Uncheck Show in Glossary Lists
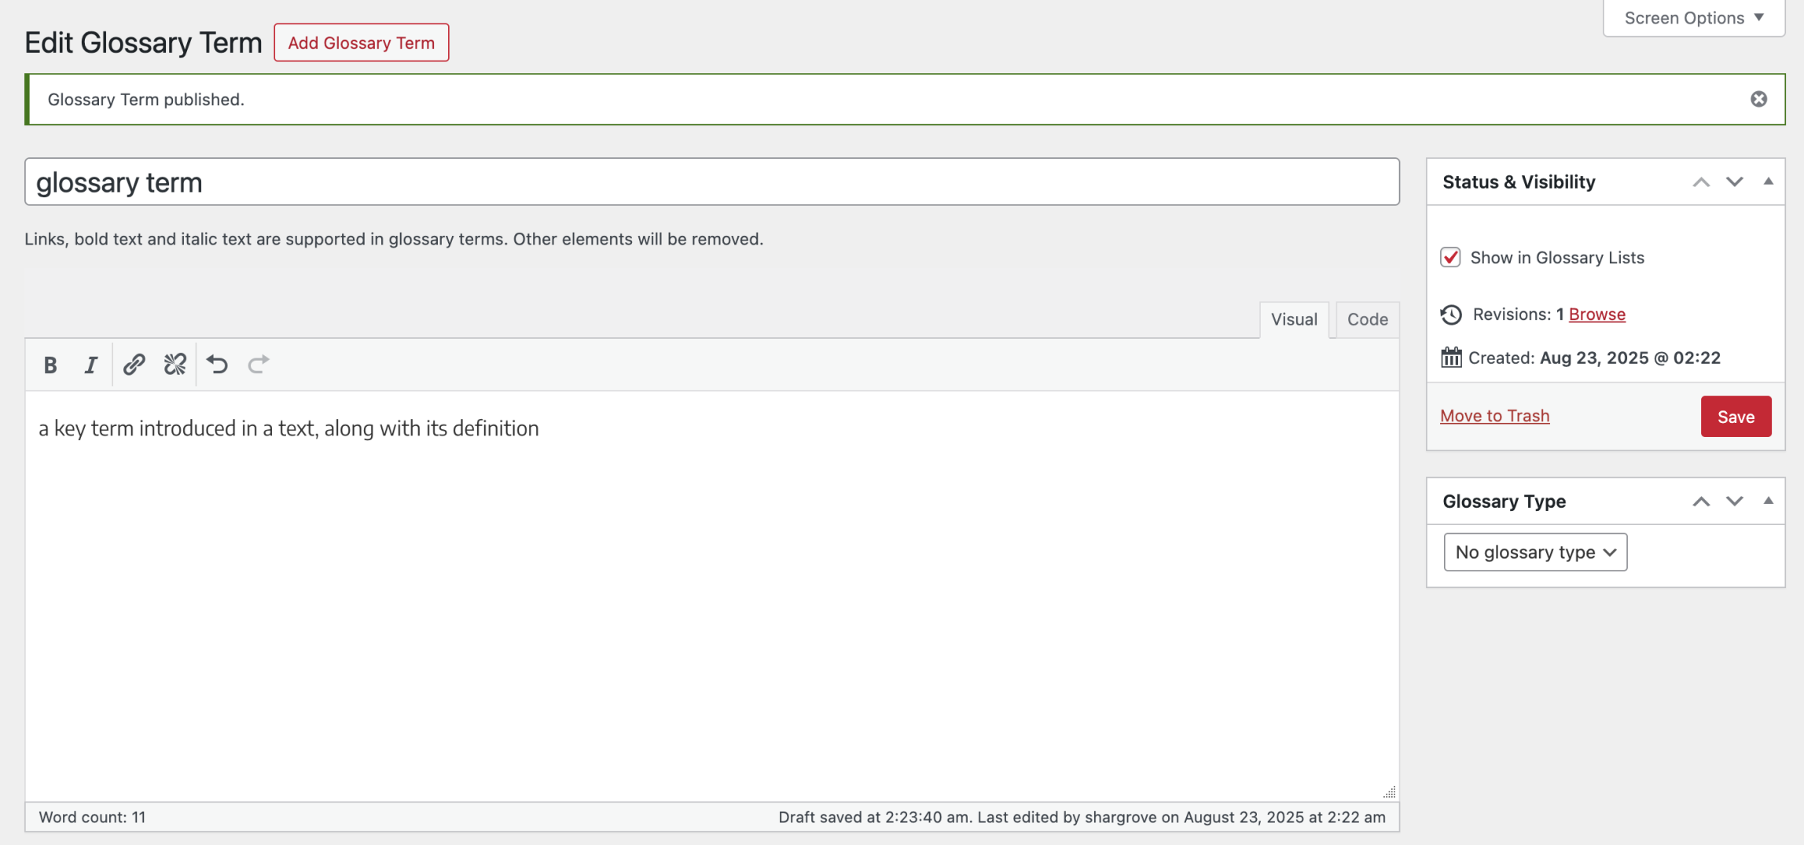 1450,258
